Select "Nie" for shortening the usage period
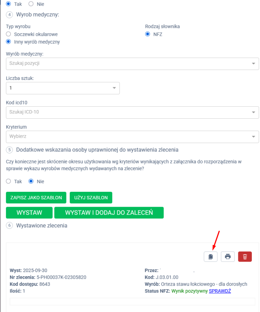Image resolution: width=260 pixels, height=312 pixels. pyautogui.click(x=31, y=181)
